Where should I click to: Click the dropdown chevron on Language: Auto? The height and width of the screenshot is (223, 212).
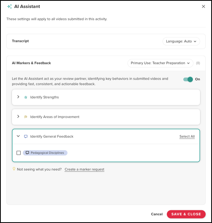pos(195,41)
